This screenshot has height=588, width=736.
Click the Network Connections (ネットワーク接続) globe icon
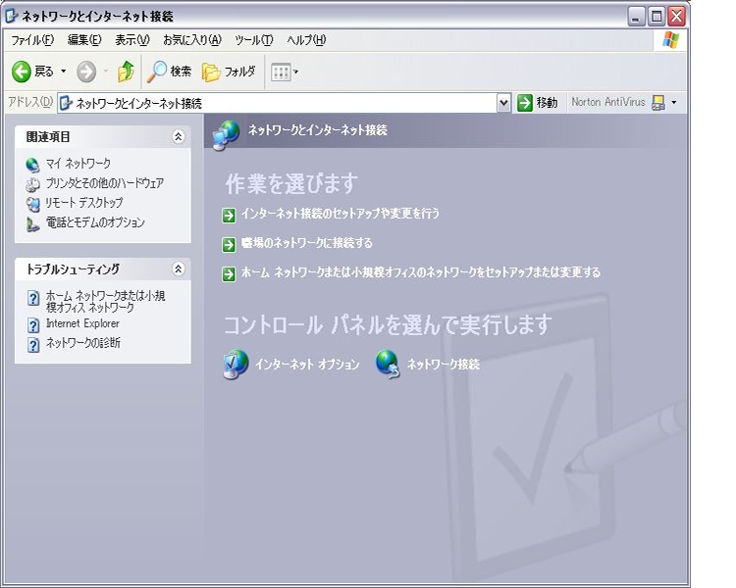point(388,364)
